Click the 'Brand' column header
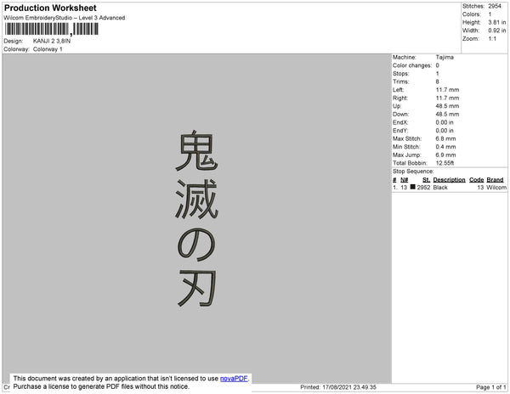 [495, 180]
